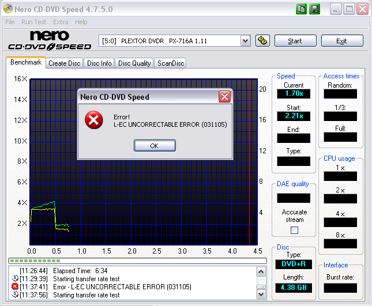This screenshot has width=372, height=306.
Task: Click the empty Full access time box
Action: tap(340, 137)
